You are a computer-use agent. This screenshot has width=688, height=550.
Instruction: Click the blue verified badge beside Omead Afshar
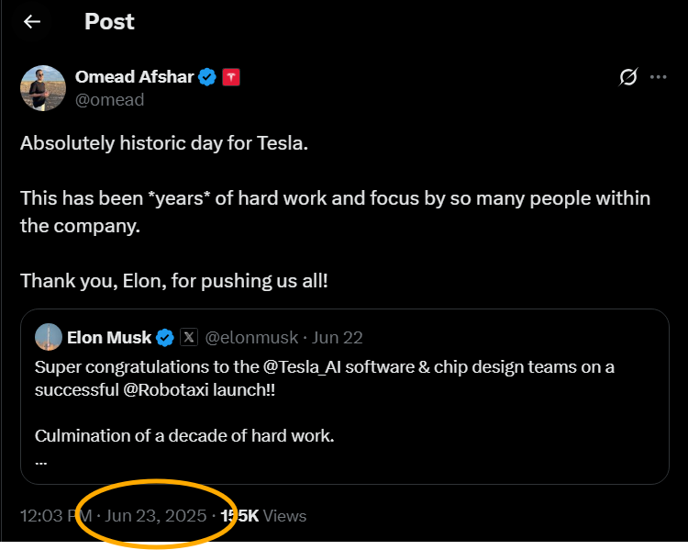pyautogui.click(x=207, y=77)
